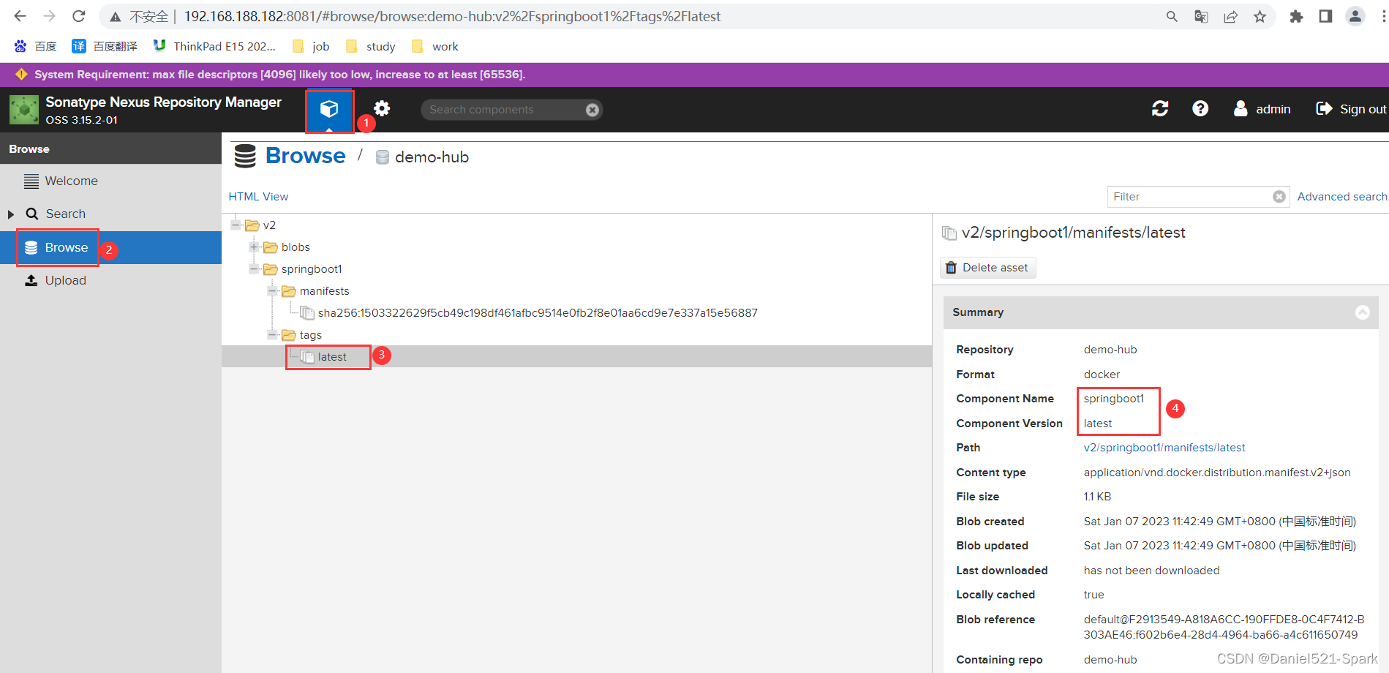Share this page via the share icon
This screenshot has width=1389, height=673.
pyautogui.click(x=1231, y=16)
